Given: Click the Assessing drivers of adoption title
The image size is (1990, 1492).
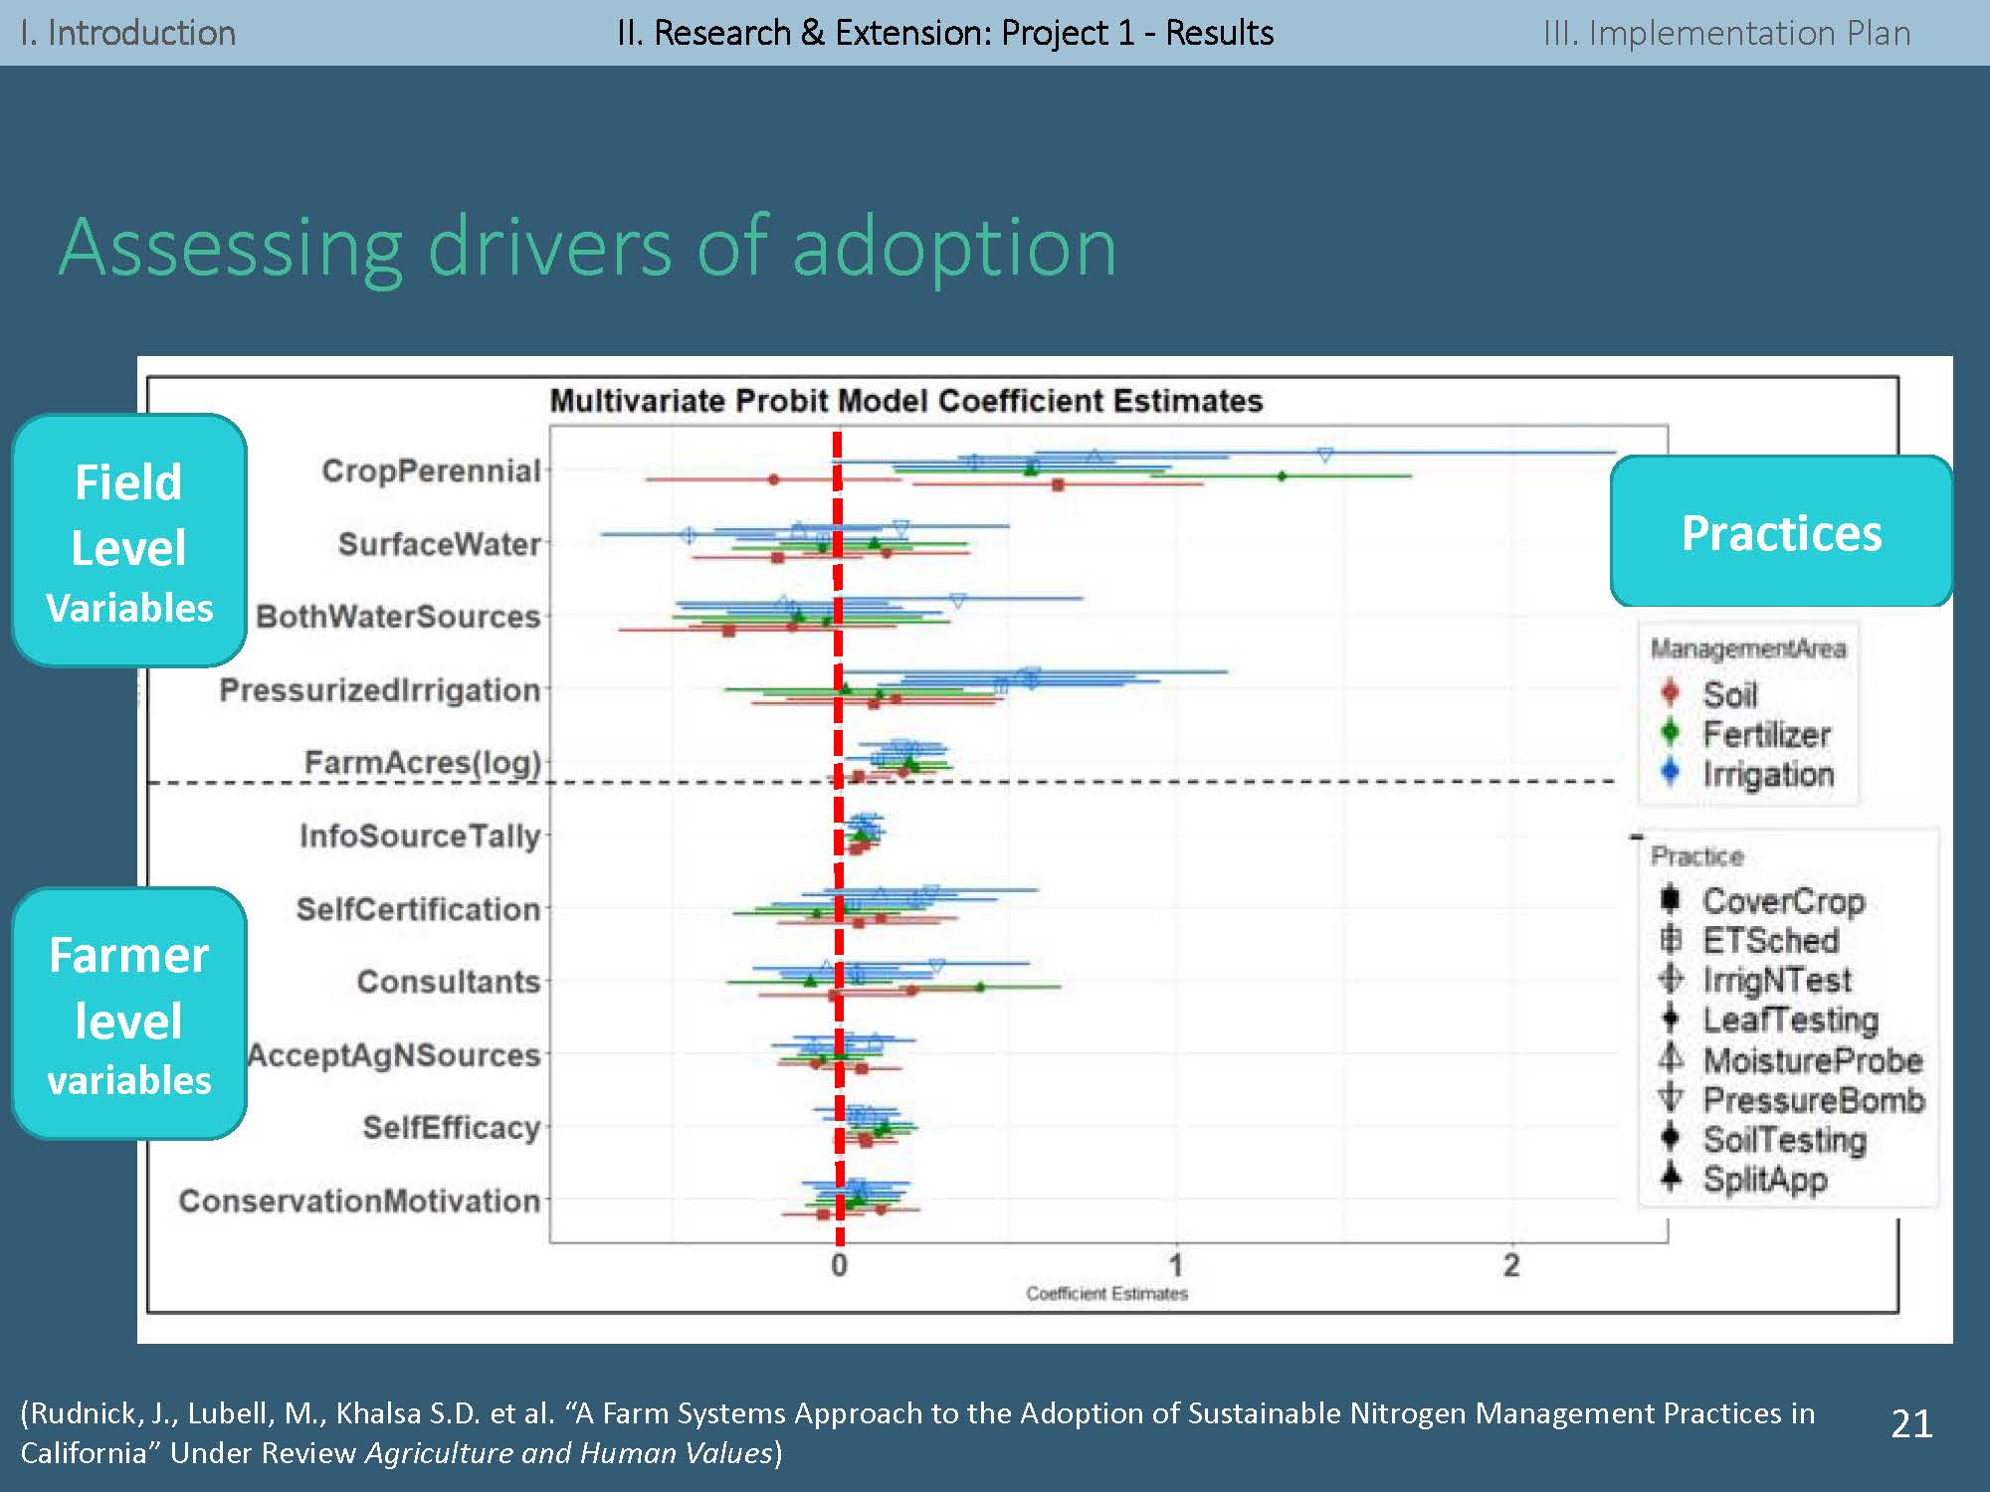Looking at the screenshot, I should 588,247.
